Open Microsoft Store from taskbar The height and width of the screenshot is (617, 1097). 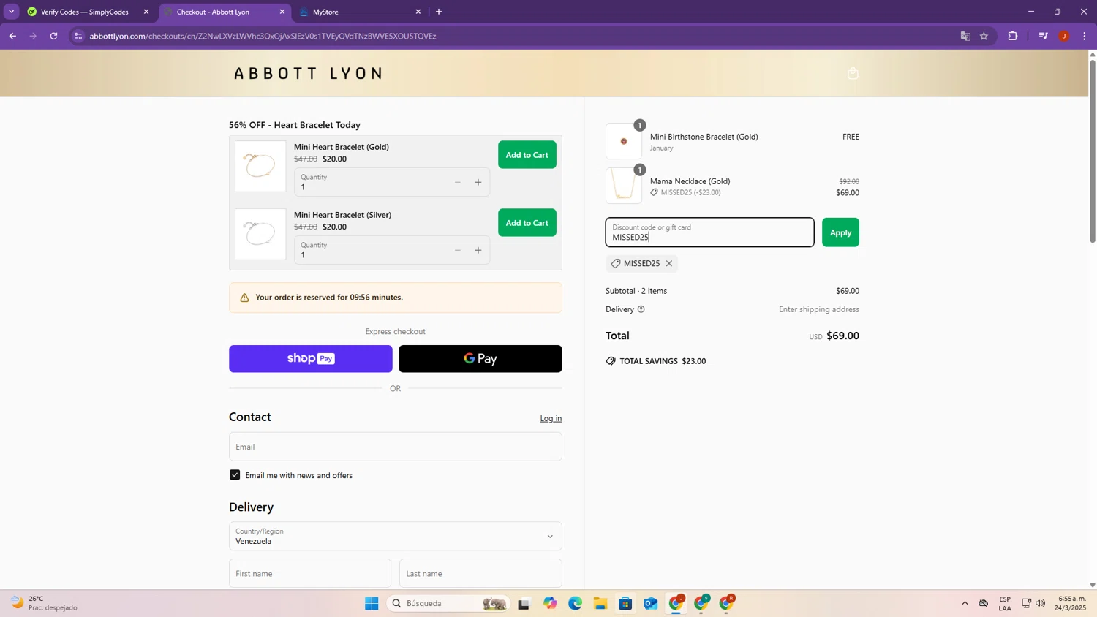[x=625, y=603]
